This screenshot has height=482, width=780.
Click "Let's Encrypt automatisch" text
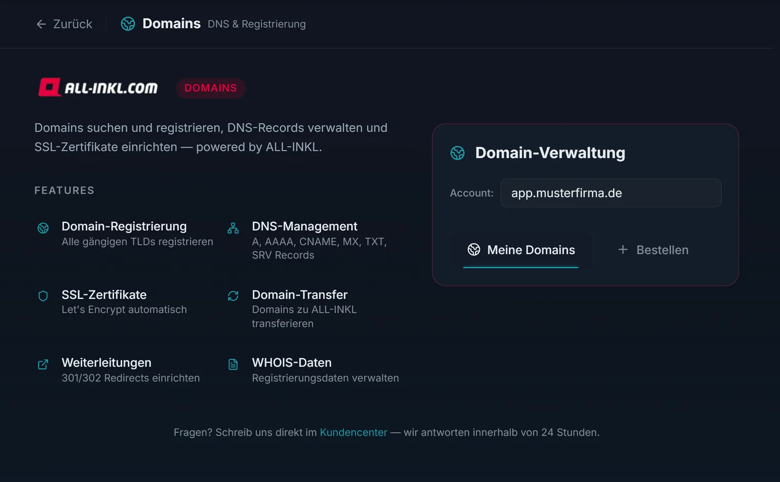coord(124,310)
